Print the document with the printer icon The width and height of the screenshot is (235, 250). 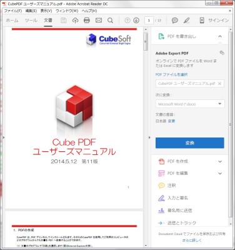[x=87, y=21]
